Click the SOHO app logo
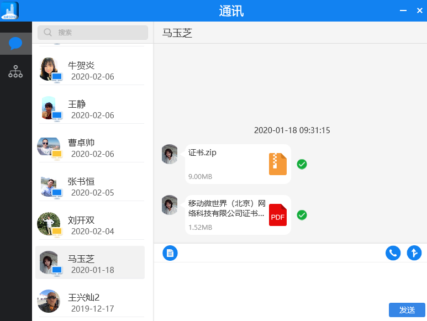 click(9, 10)
